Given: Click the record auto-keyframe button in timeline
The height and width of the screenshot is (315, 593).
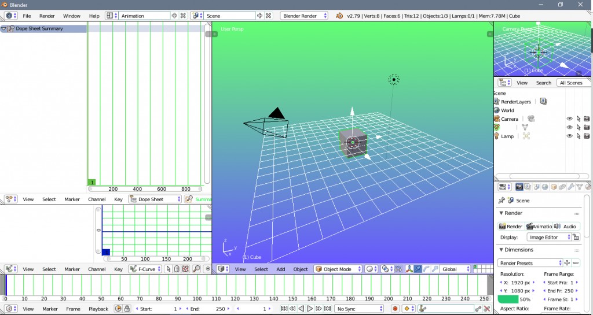Looking at the screenshot, I should pyautogui.click(x=395, y=309).
